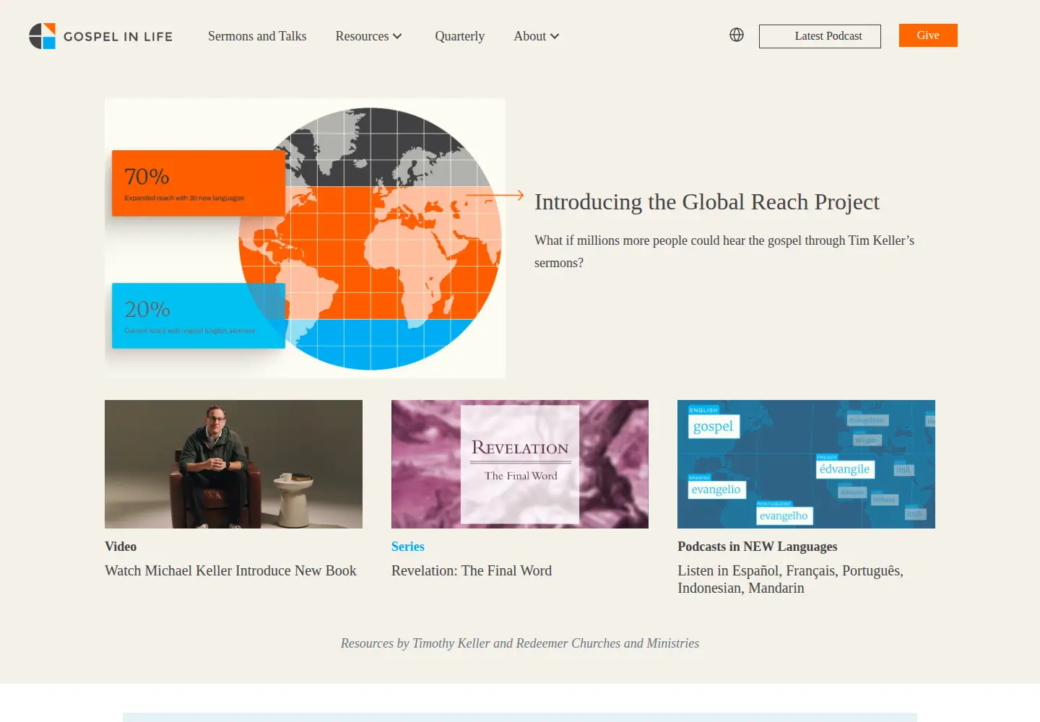Open the Global Reach Project globe image
This screenshot has height=722, width=1040.
(x=305, y=238)
